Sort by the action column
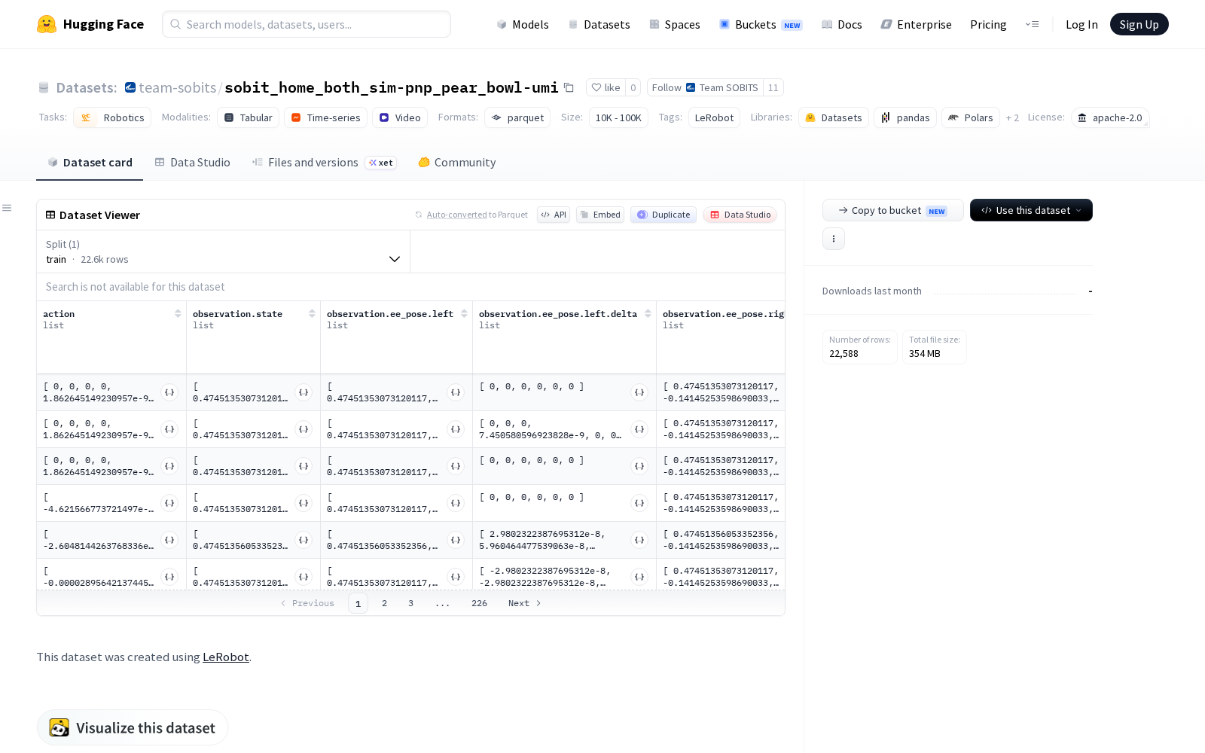This screenshot has height=753, width=1205. (178, 313)
